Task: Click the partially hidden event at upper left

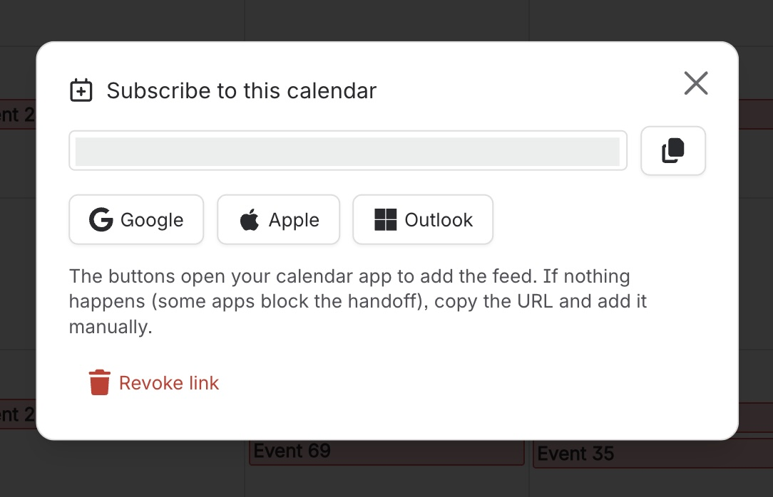Action: (x=18, y=115)
